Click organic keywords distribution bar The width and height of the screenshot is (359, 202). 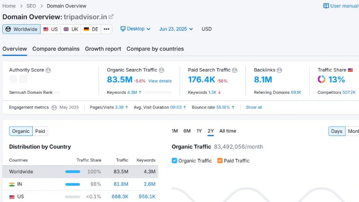coord(158,92)
